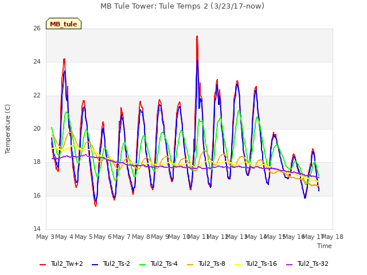Click the May 7 x-axis tick label

pos(122,237)
